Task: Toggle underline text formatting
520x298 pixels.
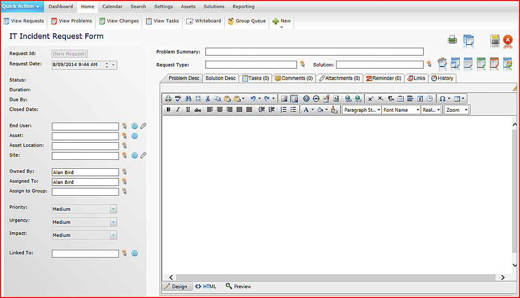Action: point(188,110)
